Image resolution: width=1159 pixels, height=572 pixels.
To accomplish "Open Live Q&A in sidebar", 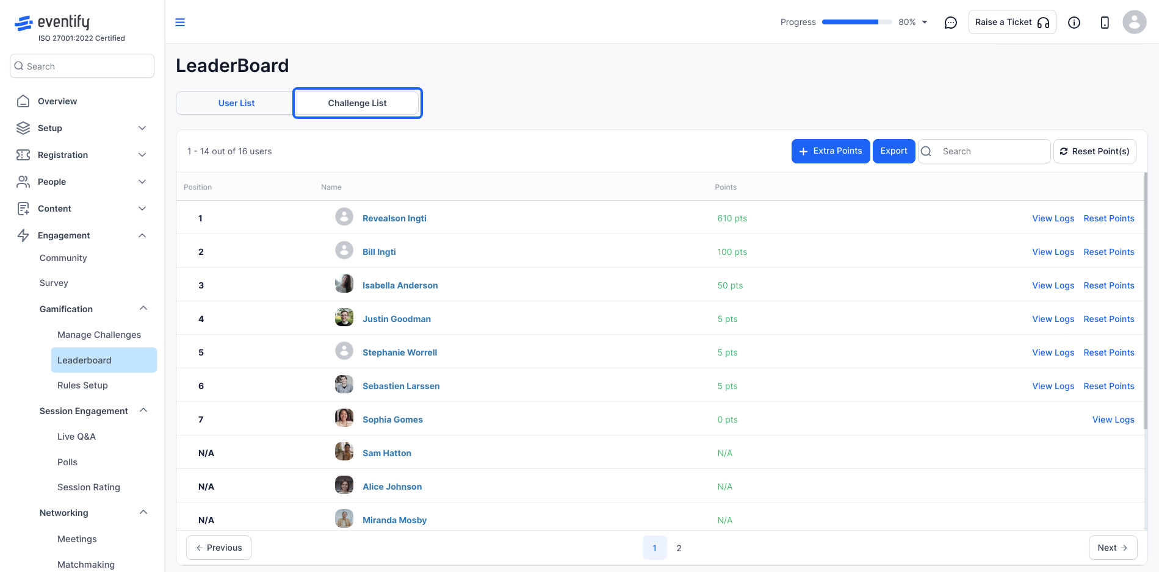I will coord(76,437).
